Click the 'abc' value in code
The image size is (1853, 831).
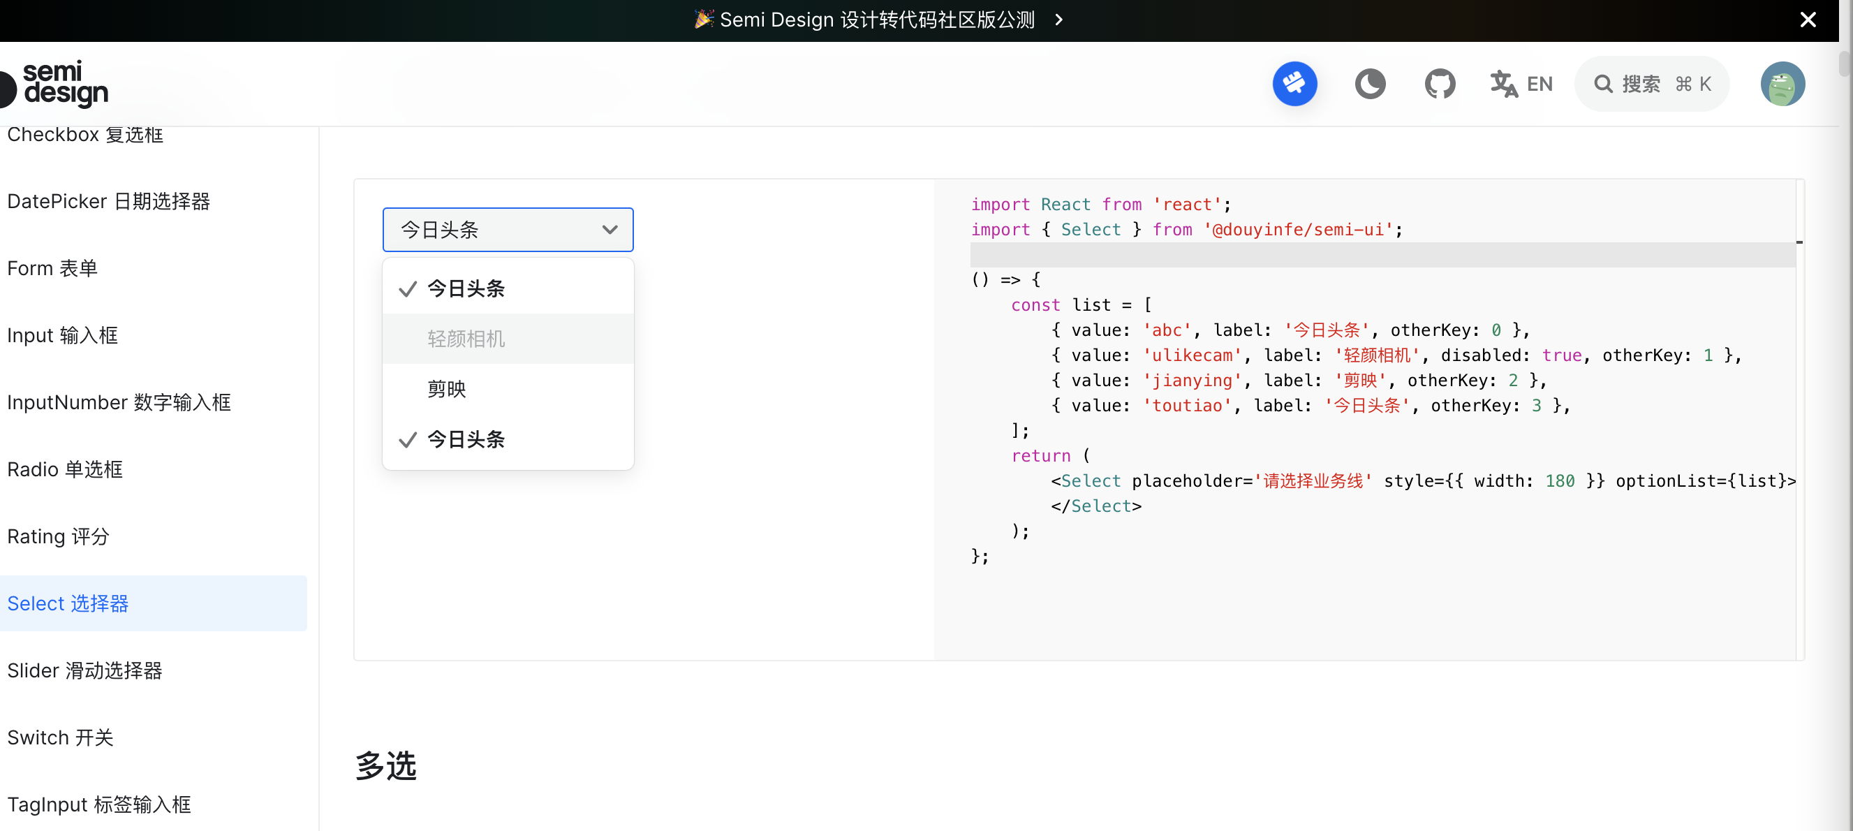pyautogui.click(x=1167, y=330)
